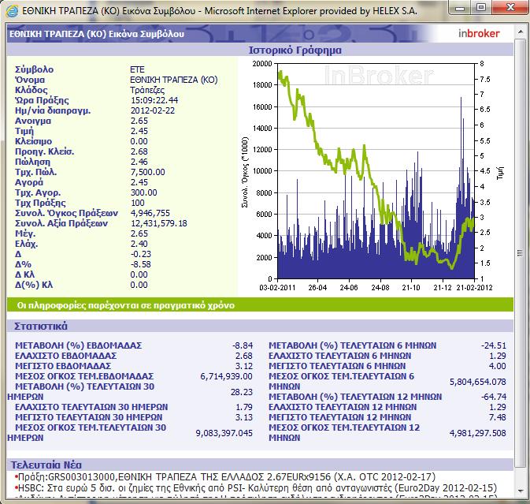This screenshot has height=504, width=530.
Task: Click the sector value Τράπεζες
Action: [x=147, y=90]
